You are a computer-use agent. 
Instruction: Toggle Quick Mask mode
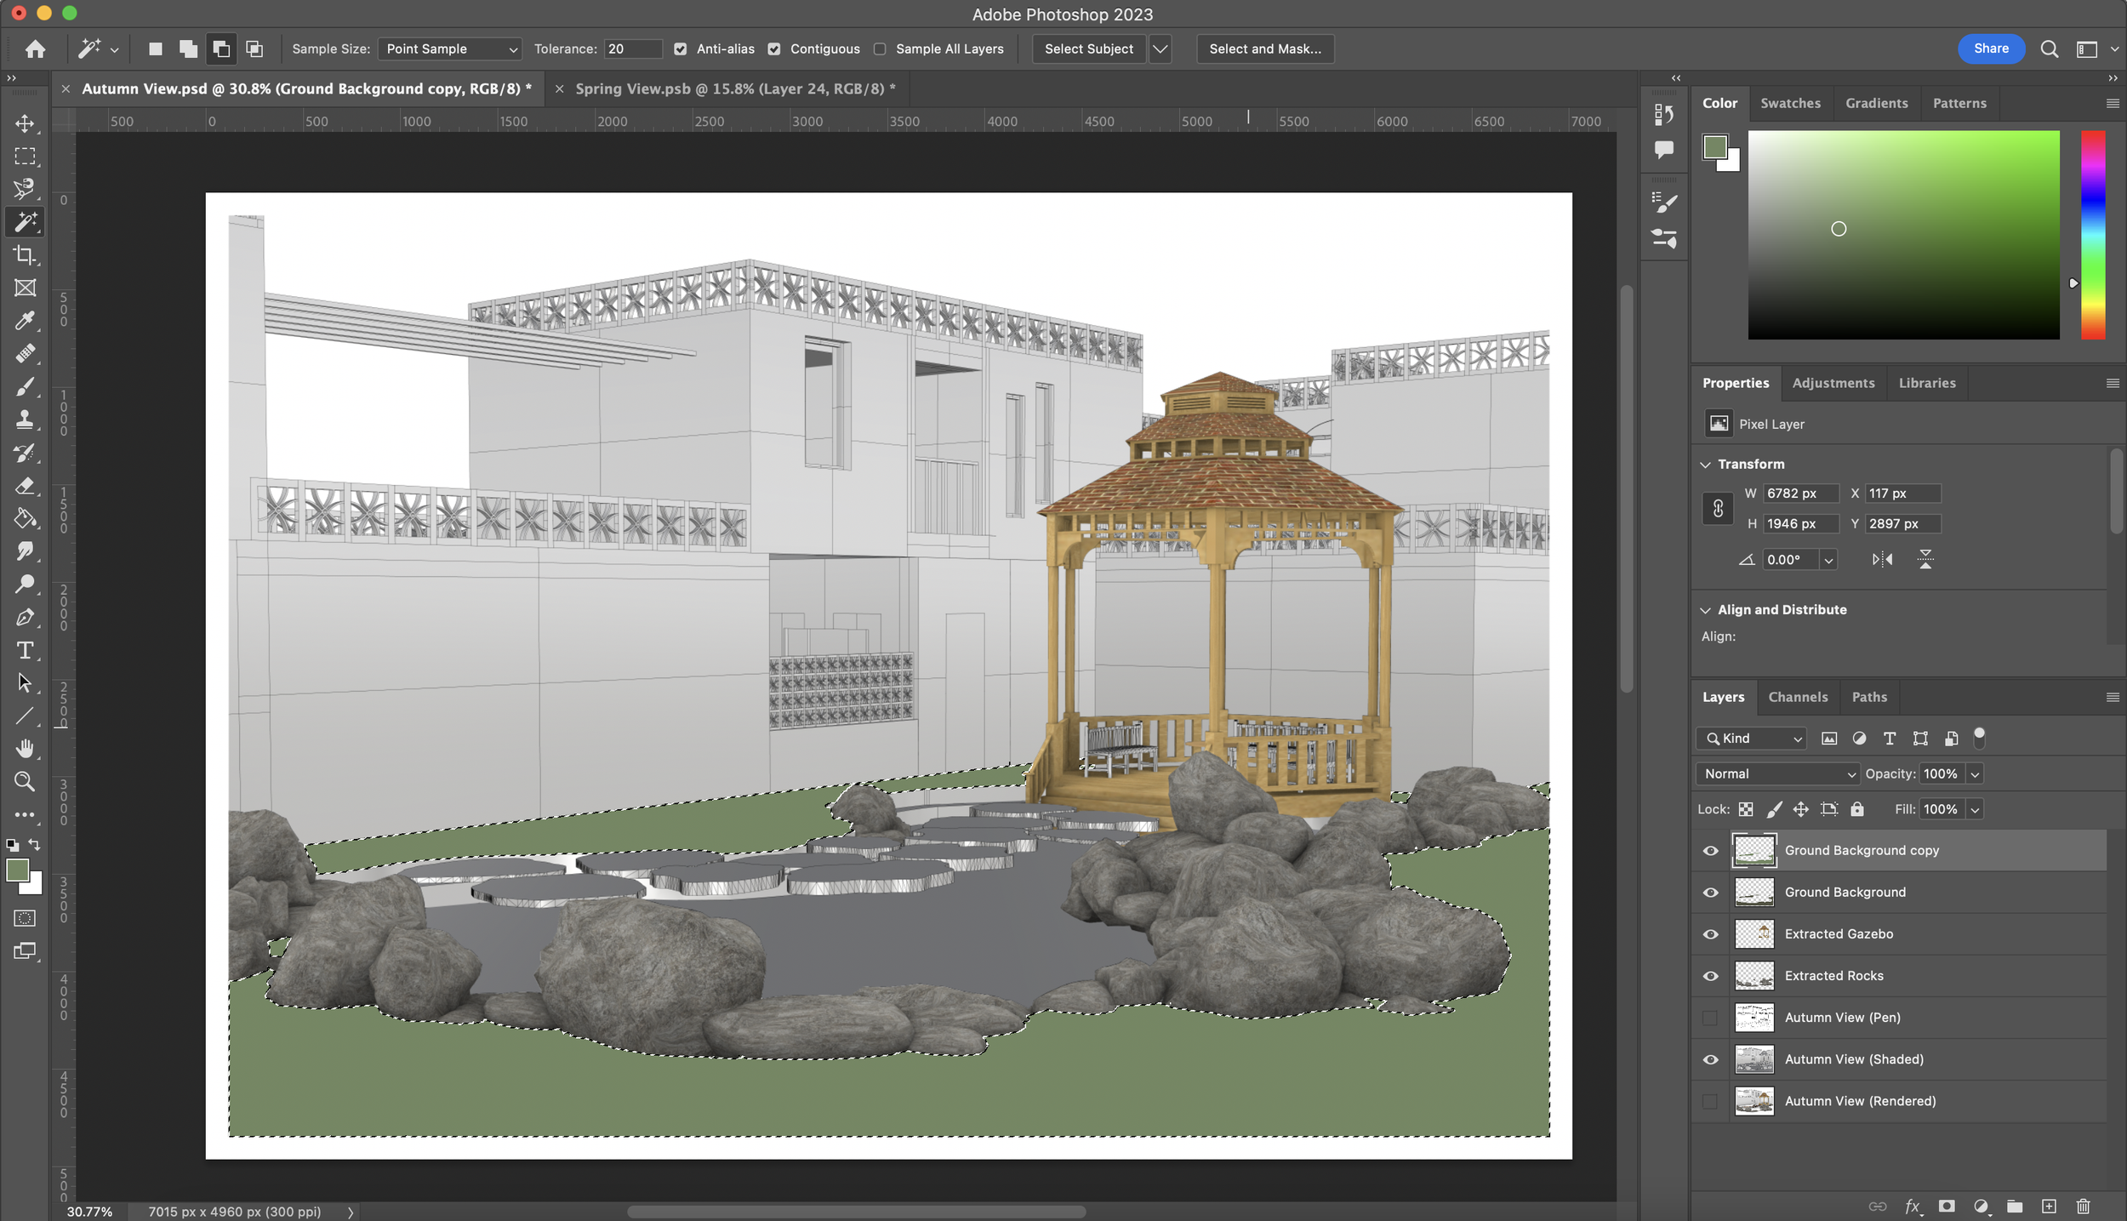[25, 918]
